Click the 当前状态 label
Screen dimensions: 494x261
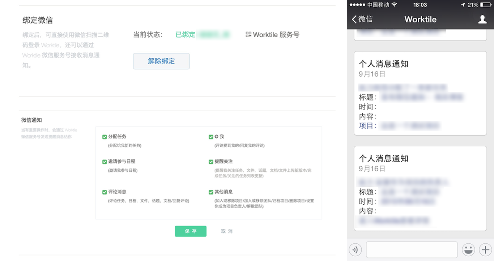(148, 35)
